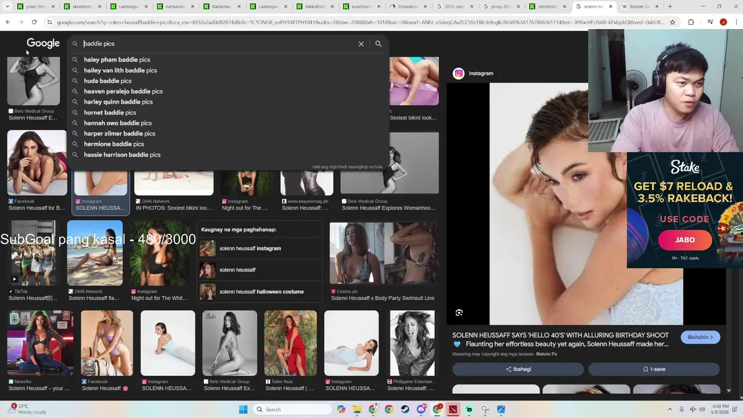The image size is (743, 418).
Task: Switch to the 'DreamLeague' browser tab
Action: (x=408, y=6)
